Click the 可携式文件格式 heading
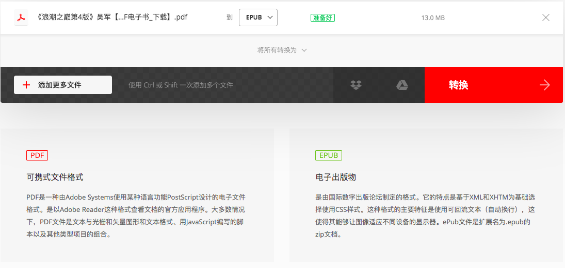The height and width of the screenshot is (268, 565). tap(55, 177)
